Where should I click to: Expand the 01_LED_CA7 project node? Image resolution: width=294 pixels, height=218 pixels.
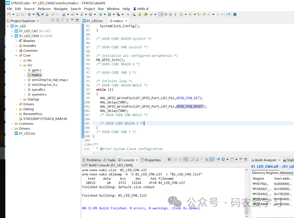tap(12, 31)
